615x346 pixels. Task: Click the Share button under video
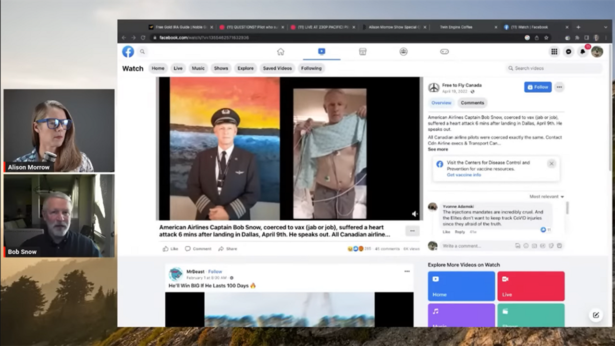(228, 249)
